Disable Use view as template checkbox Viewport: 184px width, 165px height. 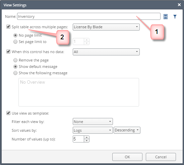click(x=8, y=113)
